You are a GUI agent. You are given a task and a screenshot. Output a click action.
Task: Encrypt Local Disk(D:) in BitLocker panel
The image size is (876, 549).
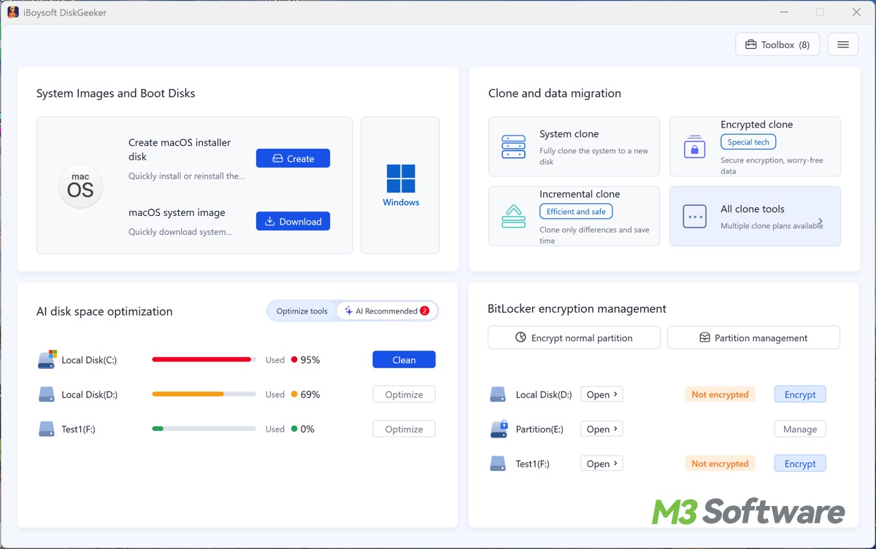pyautogui.click(x=800, y=394)
